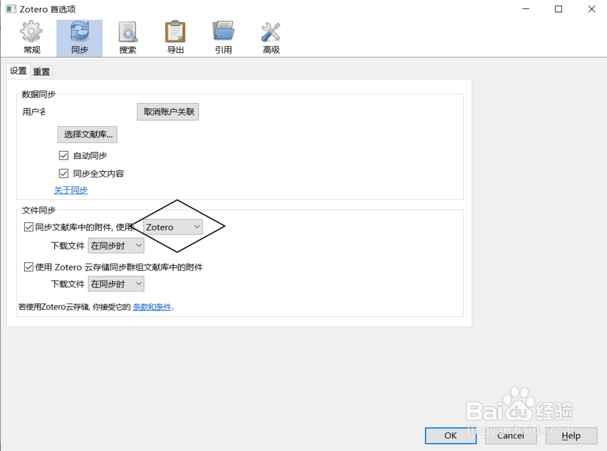
Task: Open the 常规 (General) preferences pane
Action: pos(32,38)
